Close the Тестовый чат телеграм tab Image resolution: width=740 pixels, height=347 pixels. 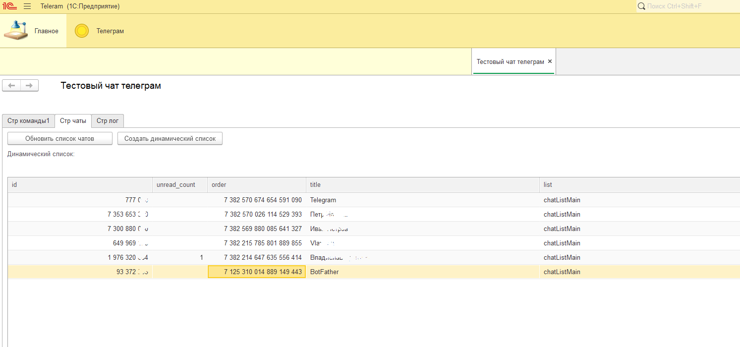550,61
